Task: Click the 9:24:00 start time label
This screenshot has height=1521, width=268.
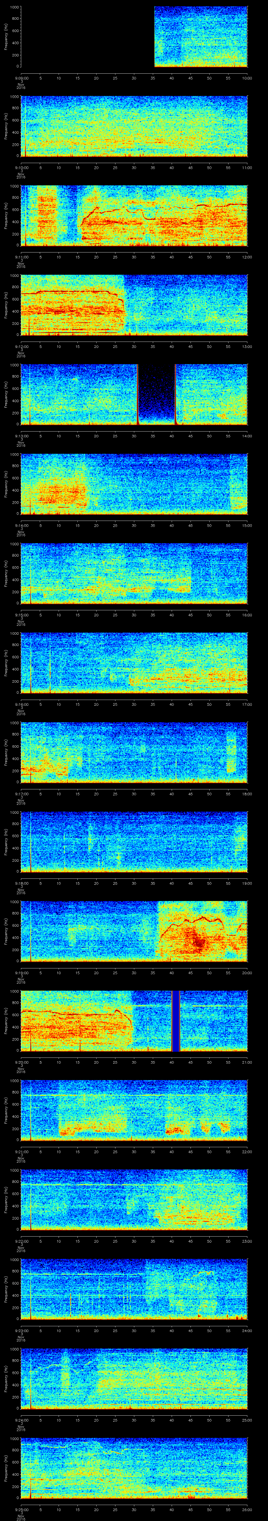Action: tap(21, 1420)
